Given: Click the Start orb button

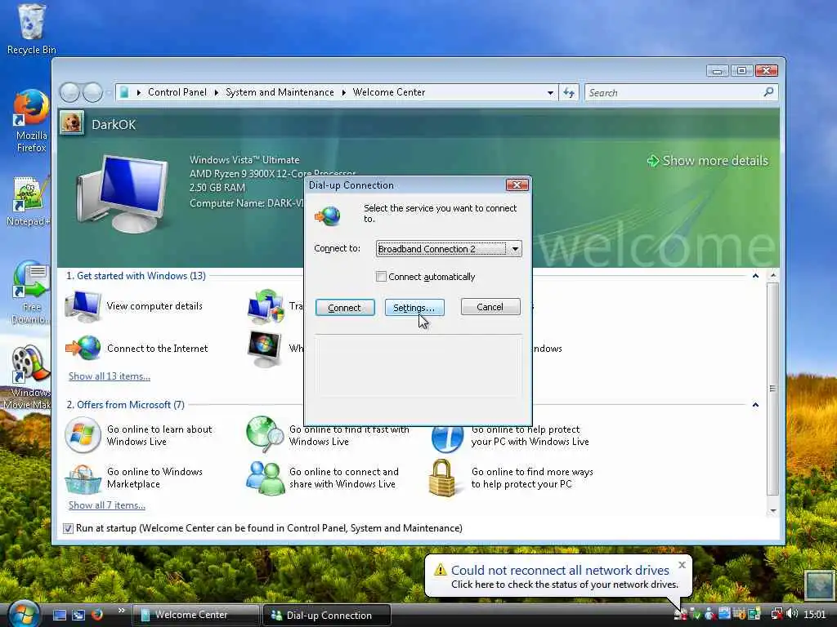Looking at the screenshot, I should tap(24, 614).
